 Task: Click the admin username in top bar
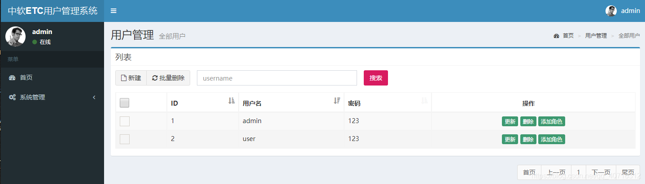(631, 11)
